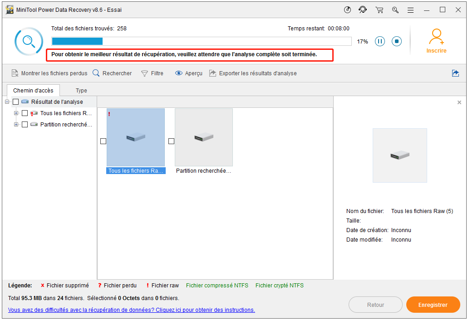Viewport: 468px width, 320px height.
Task: Close the preview panel with the X
Action: 459,102
